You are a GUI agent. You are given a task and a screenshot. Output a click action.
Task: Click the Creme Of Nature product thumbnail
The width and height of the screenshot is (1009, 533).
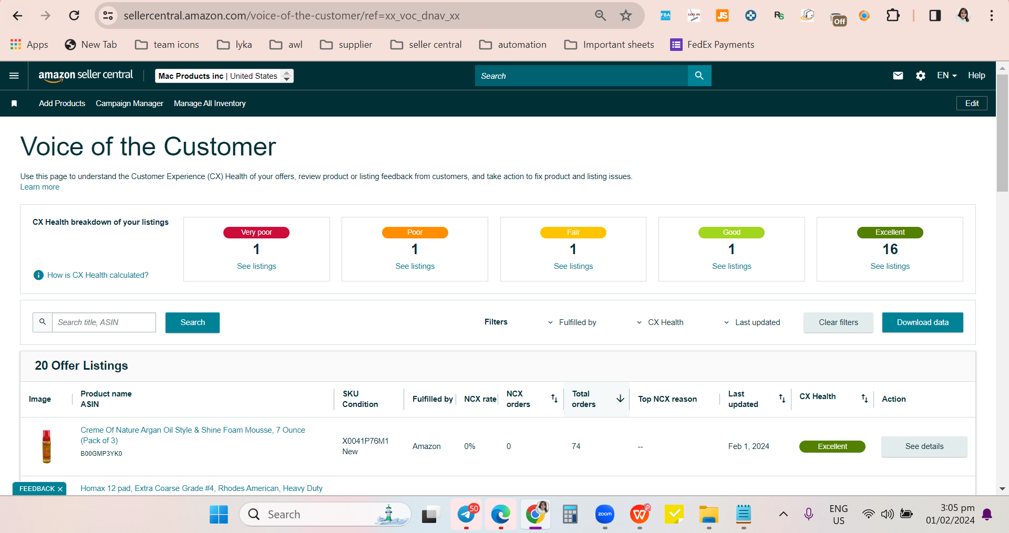pyautogui.click(x=47, y=446)
